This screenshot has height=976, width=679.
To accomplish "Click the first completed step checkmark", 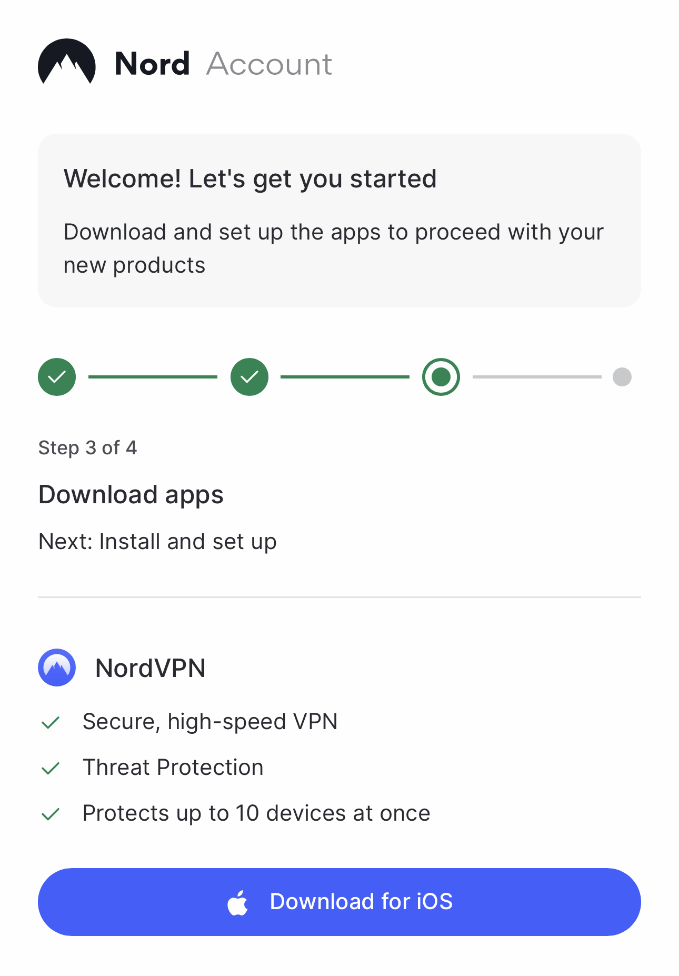I will tap(57, 377).
